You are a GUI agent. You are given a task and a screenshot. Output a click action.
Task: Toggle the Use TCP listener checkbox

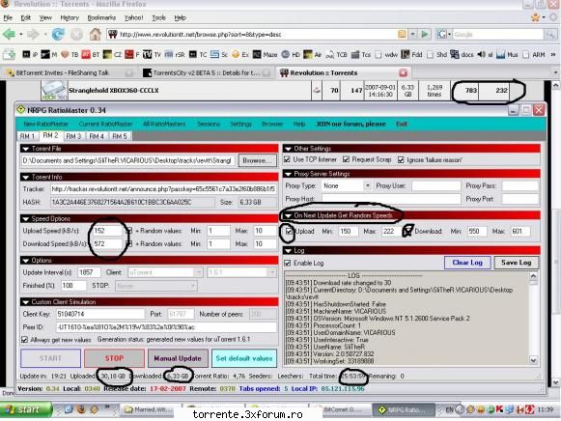tap(287, 159)
